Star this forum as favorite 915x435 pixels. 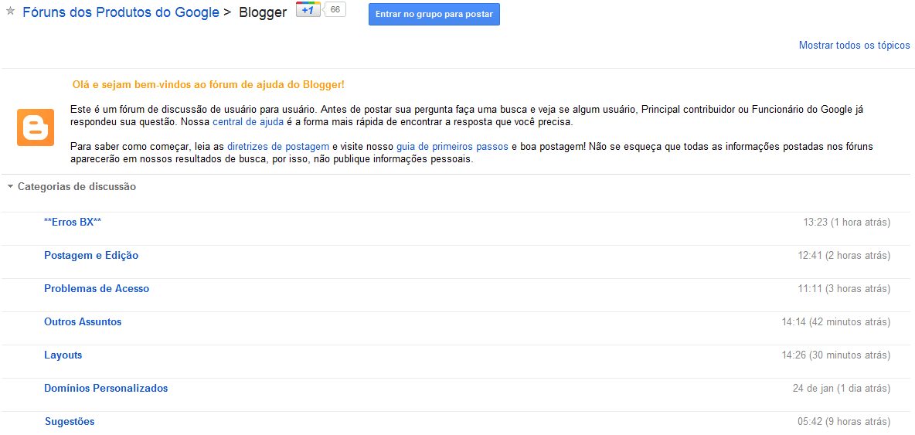point(9,12)
